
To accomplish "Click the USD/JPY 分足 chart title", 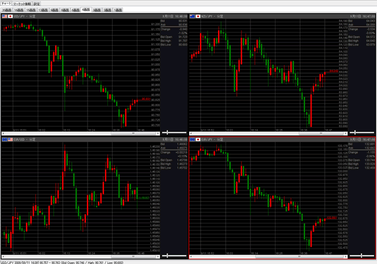I will (24, 16).
